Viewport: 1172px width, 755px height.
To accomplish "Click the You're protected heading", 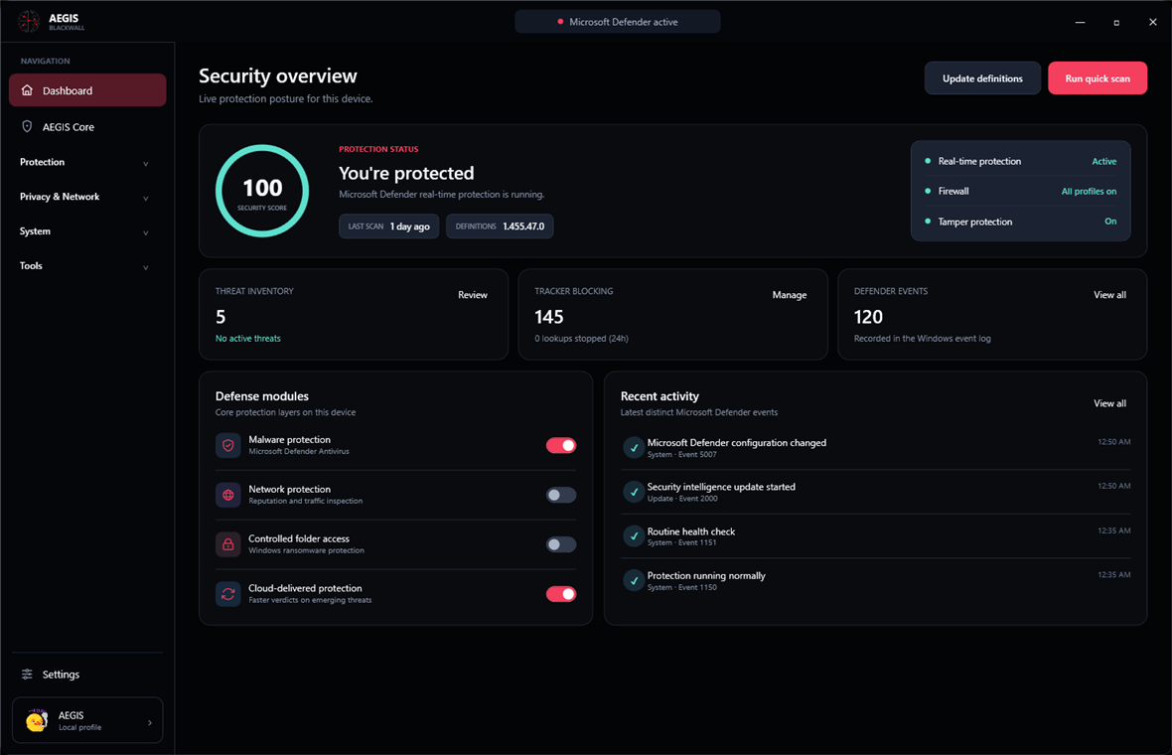I will [x=406, y=174].
